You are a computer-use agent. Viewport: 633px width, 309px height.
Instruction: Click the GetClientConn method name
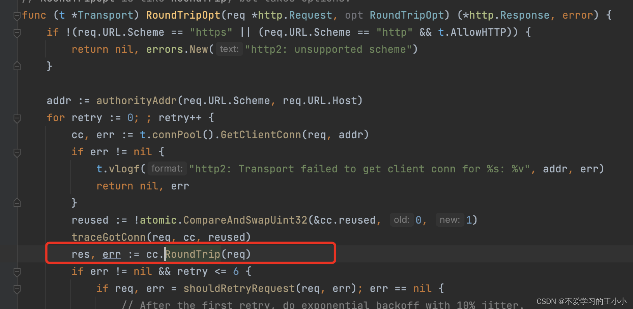click(261, 135)
